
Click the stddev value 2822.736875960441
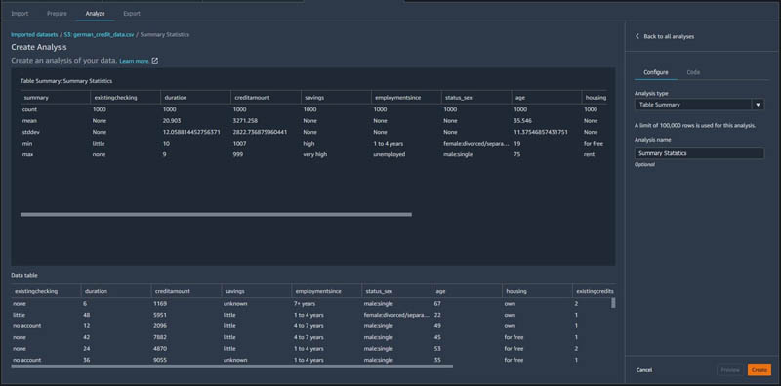pos(260,132)
